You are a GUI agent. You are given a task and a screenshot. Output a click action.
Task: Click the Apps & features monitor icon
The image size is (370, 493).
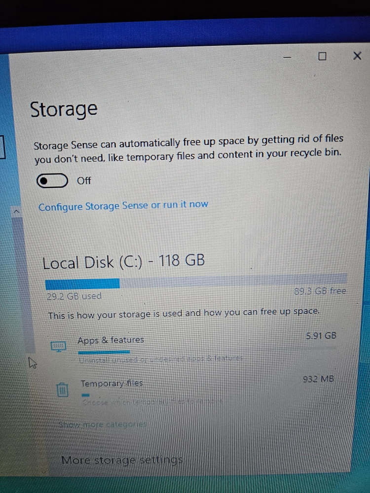pyautogui.click(x=59, y=347)
